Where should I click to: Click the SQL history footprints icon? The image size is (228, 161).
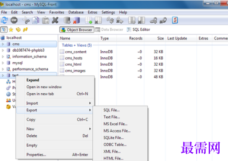coord(25,30)
